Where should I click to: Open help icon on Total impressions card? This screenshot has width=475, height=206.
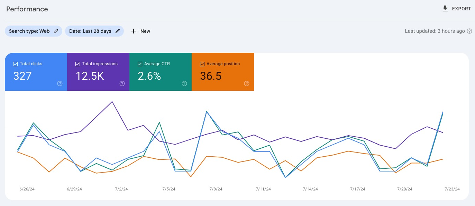point(122,84)
